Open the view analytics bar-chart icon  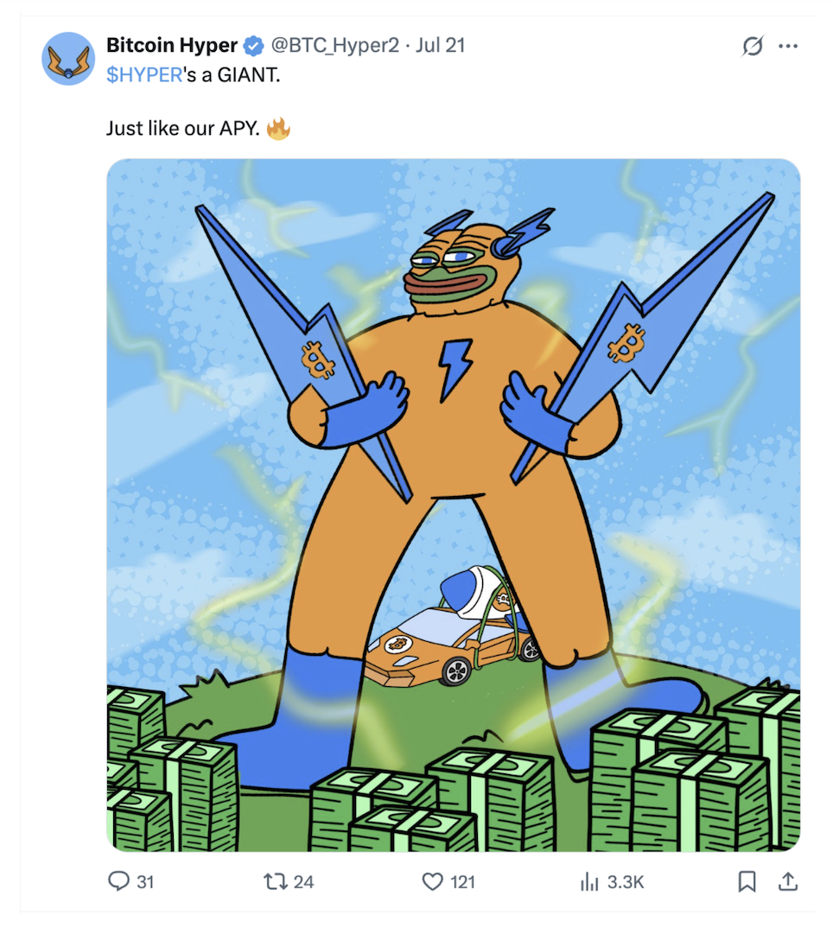point(589,882)
